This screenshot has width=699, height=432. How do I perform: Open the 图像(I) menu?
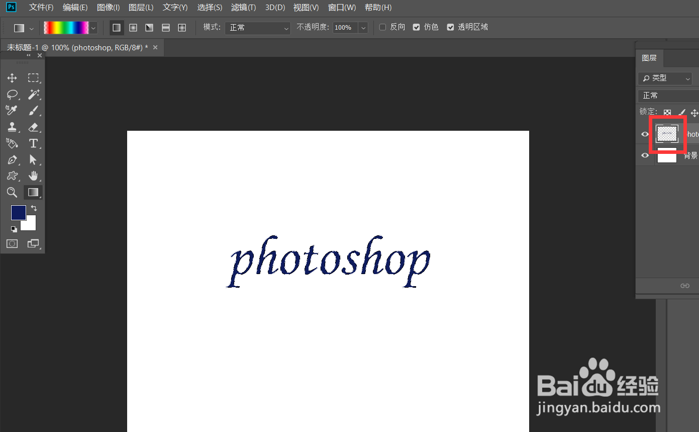[x=108, y=8]
